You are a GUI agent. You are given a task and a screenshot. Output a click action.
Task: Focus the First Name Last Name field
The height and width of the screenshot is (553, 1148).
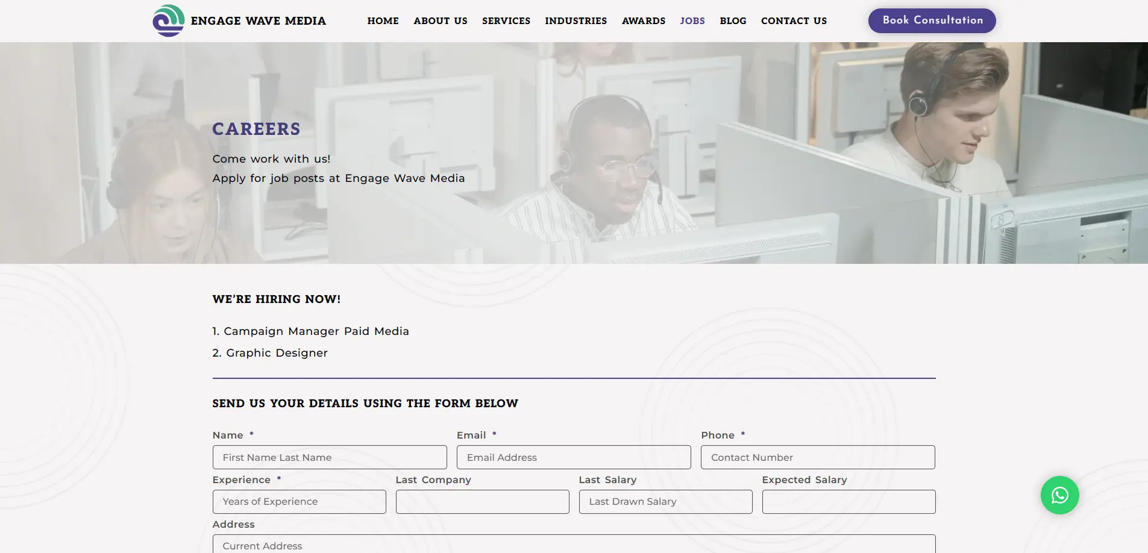(x=330, y=457)
